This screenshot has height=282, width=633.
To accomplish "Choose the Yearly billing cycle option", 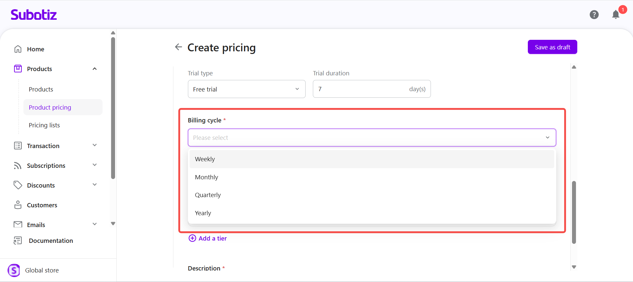I will click(203, 213).
